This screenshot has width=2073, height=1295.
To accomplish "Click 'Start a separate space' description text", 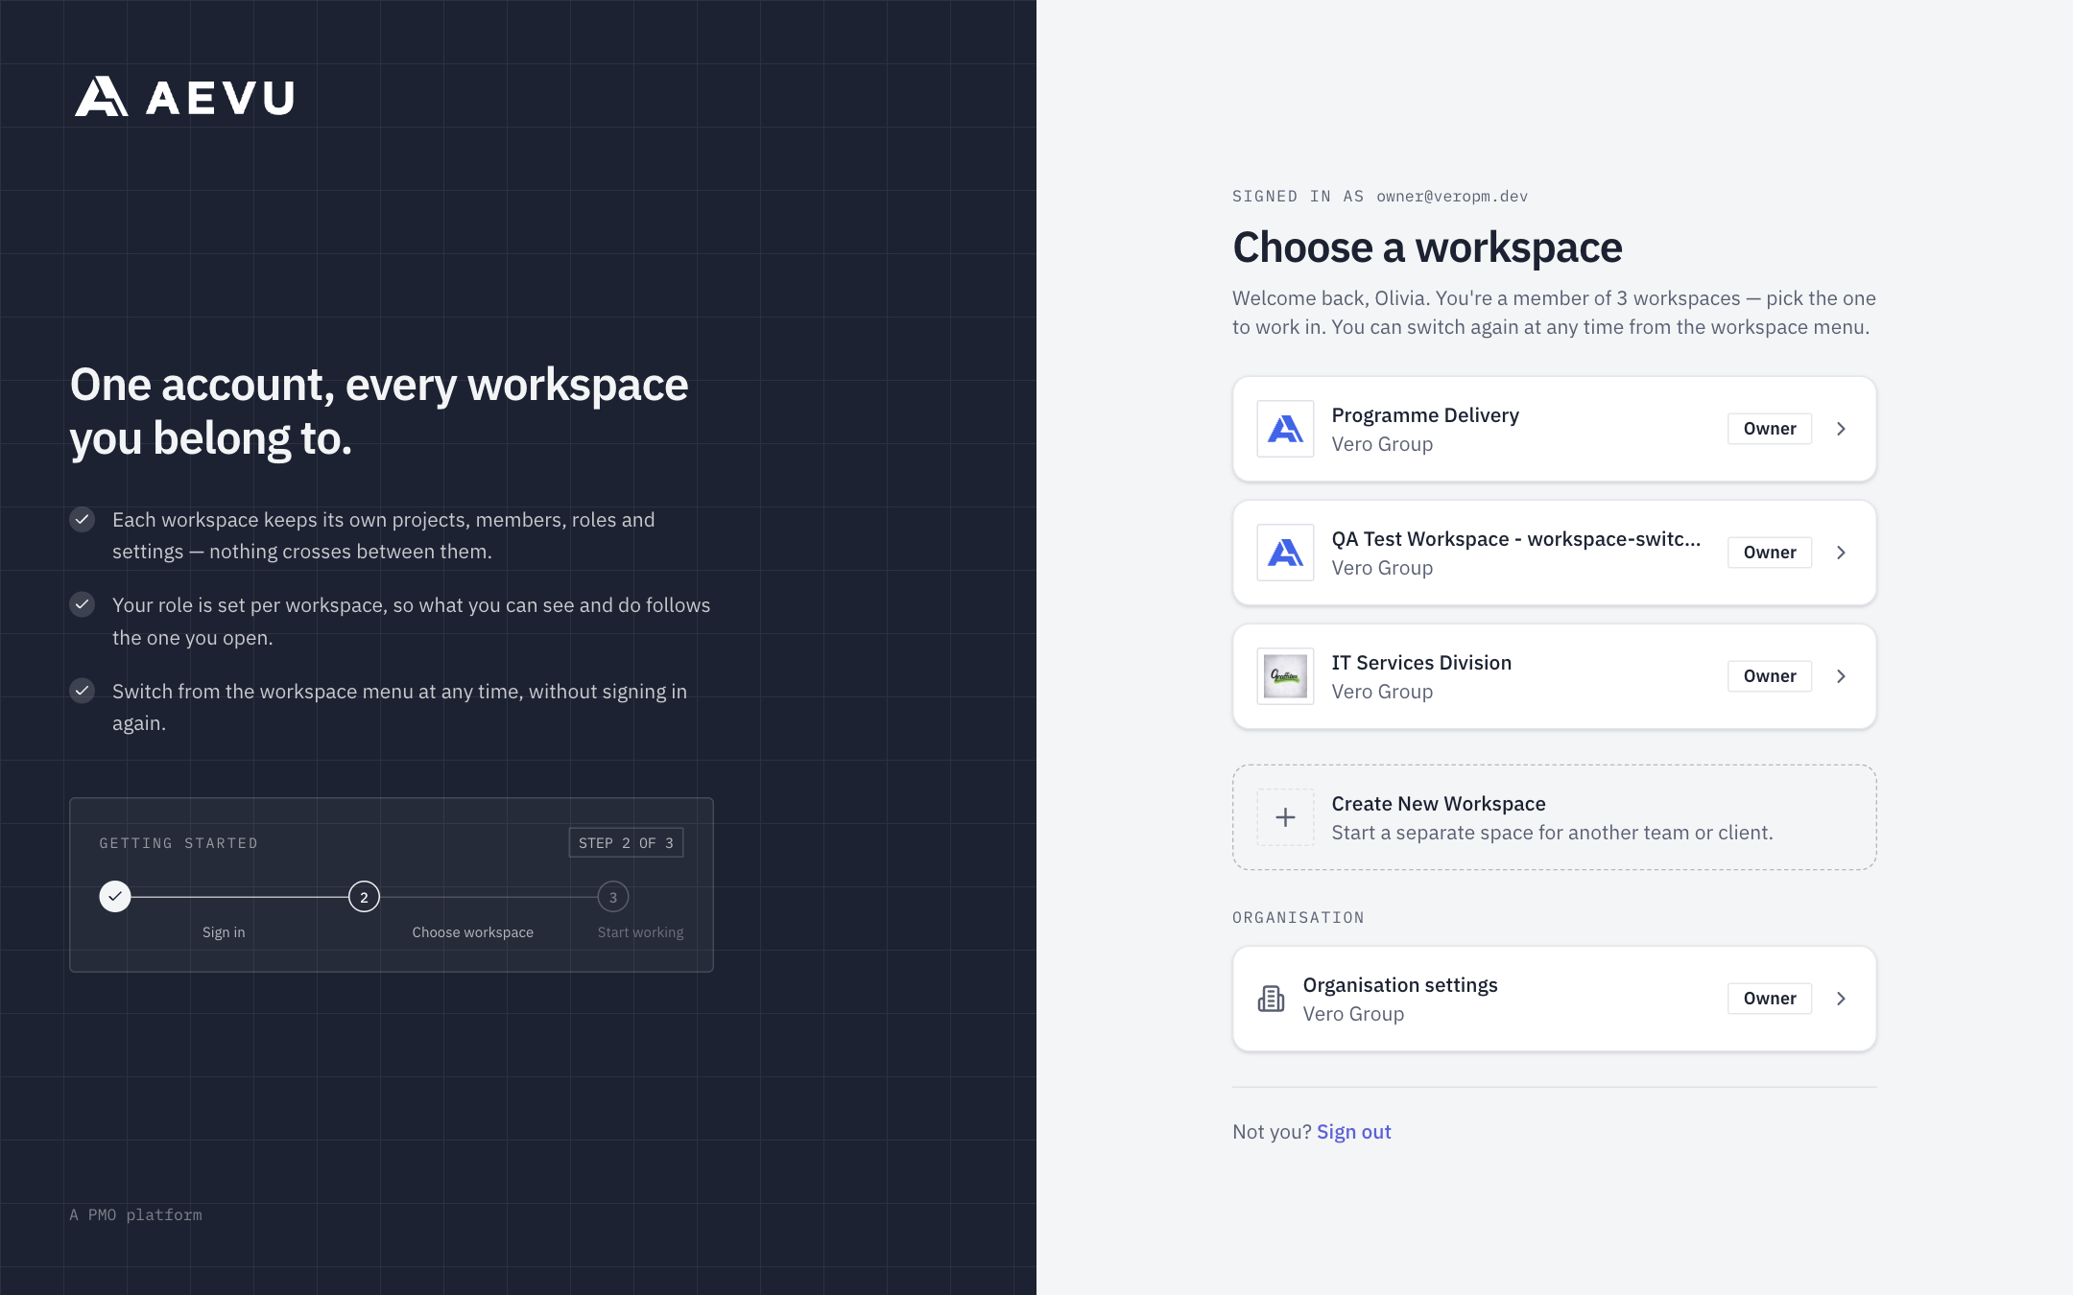I will [x=1552, y=833].
